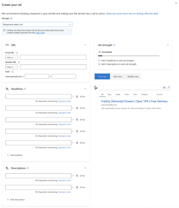Image resolution: width=179 pixels, height=208 pixels.
Task: Delete the first headline with trash icon
Action: click(77, 97)
